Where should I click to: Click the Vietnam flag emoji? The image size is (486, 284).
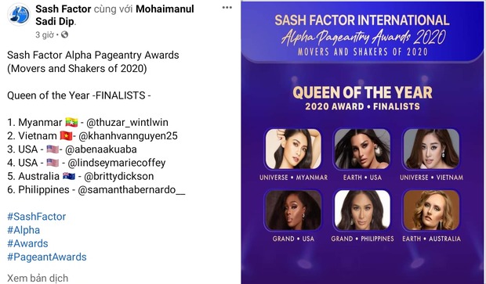click(66, 135)
